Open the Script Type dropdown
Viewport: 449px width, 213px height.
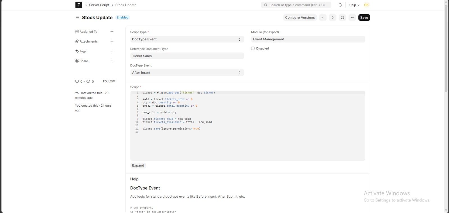(187, 39)
